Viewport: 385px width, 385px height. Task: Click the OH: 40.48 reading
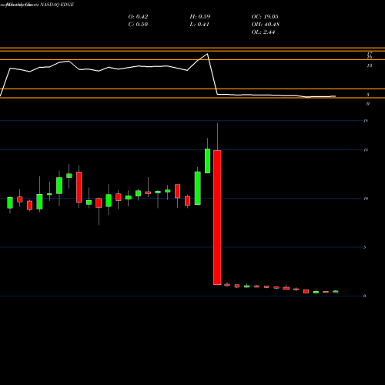266,25
